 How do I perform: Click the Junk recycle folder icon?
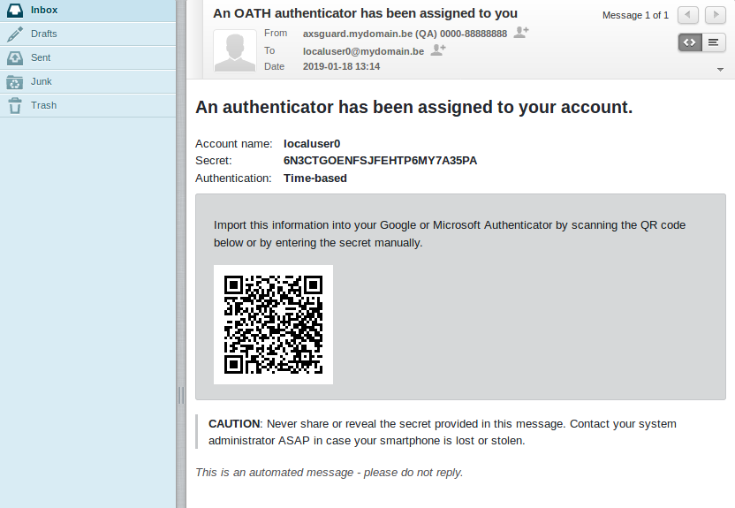14,81
